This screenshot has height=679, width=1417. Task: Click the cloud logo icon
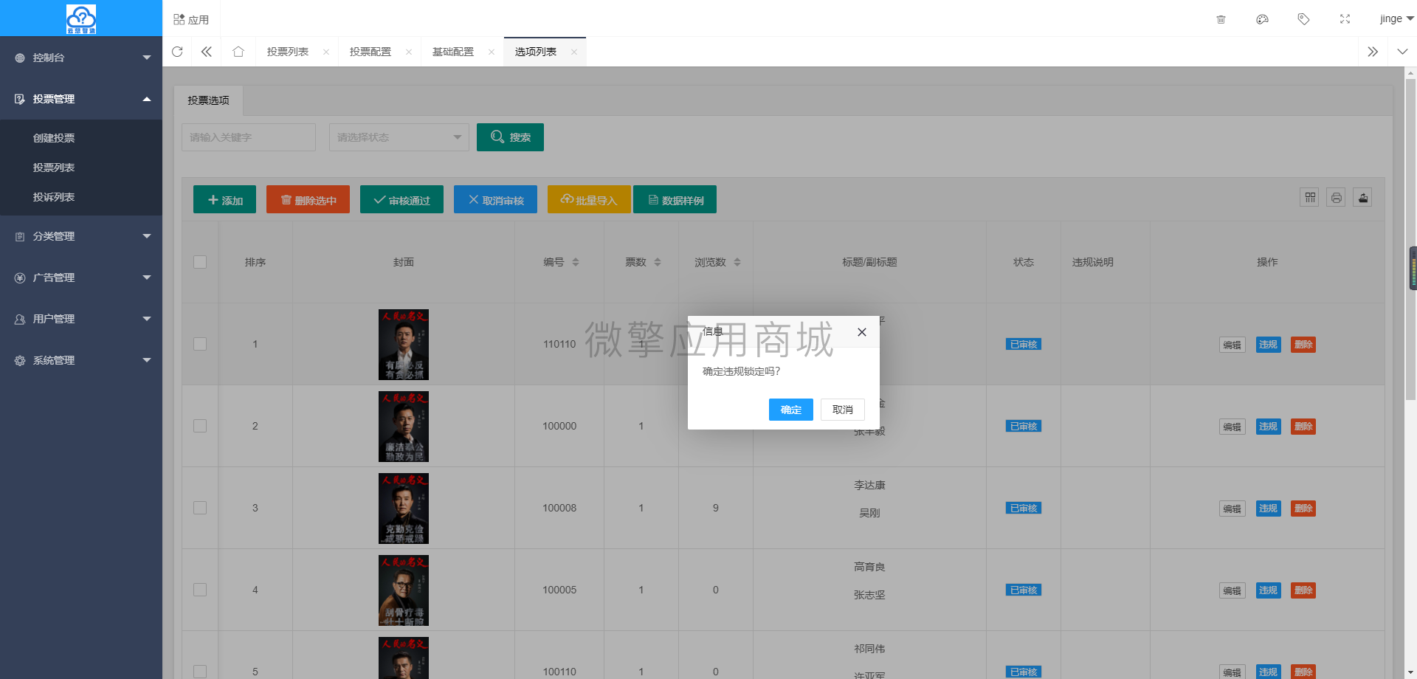point(81,18)
